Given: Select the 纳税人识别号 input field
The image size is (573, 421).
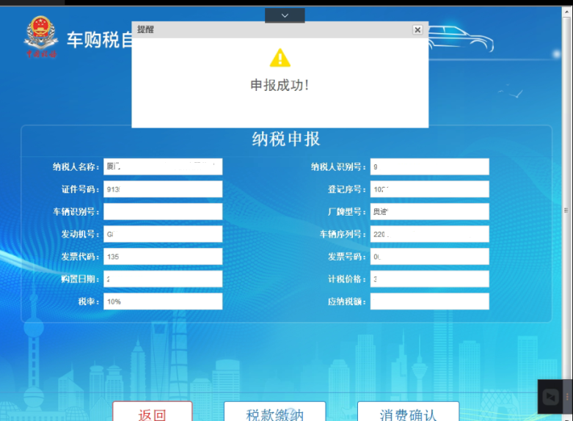Looking at the screenshot, I should [x=430, y=166].
